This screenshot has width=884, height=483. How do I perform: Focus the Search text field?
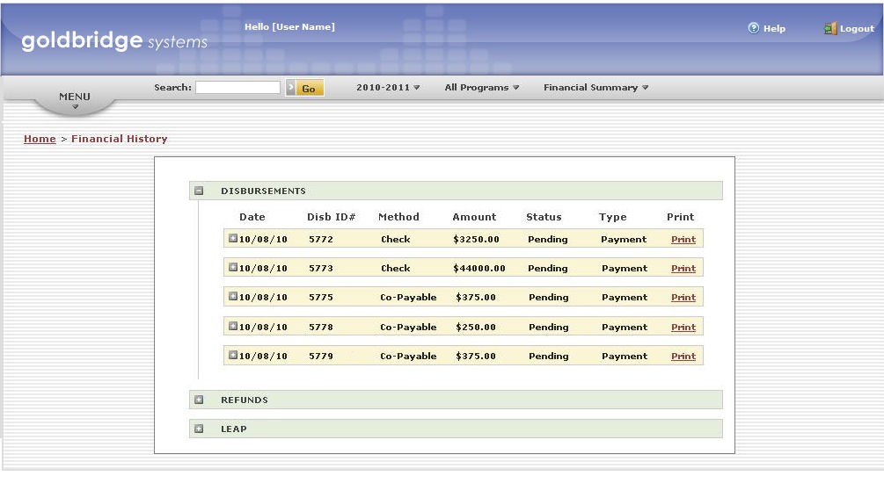(x=237, y=88)
